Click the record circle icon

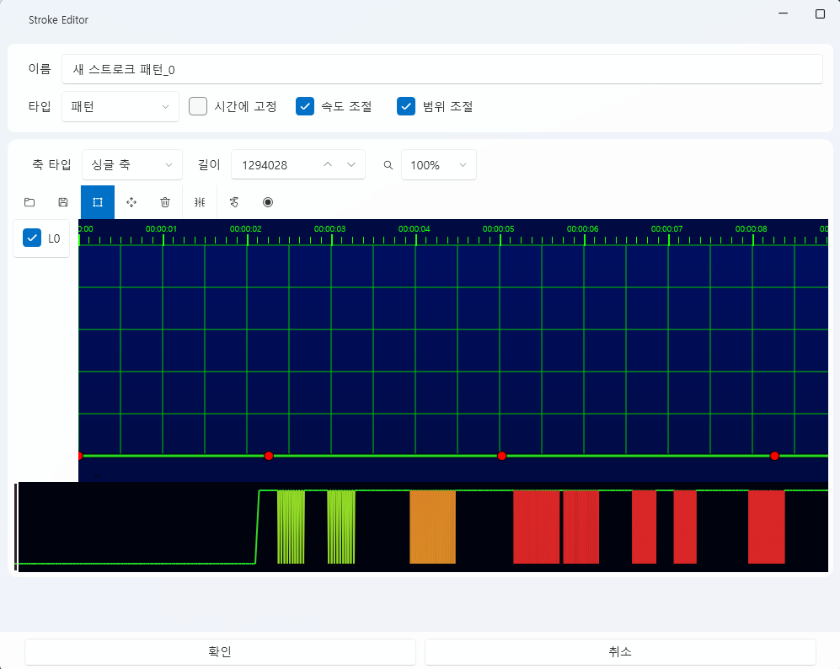(x=268, y=202)
